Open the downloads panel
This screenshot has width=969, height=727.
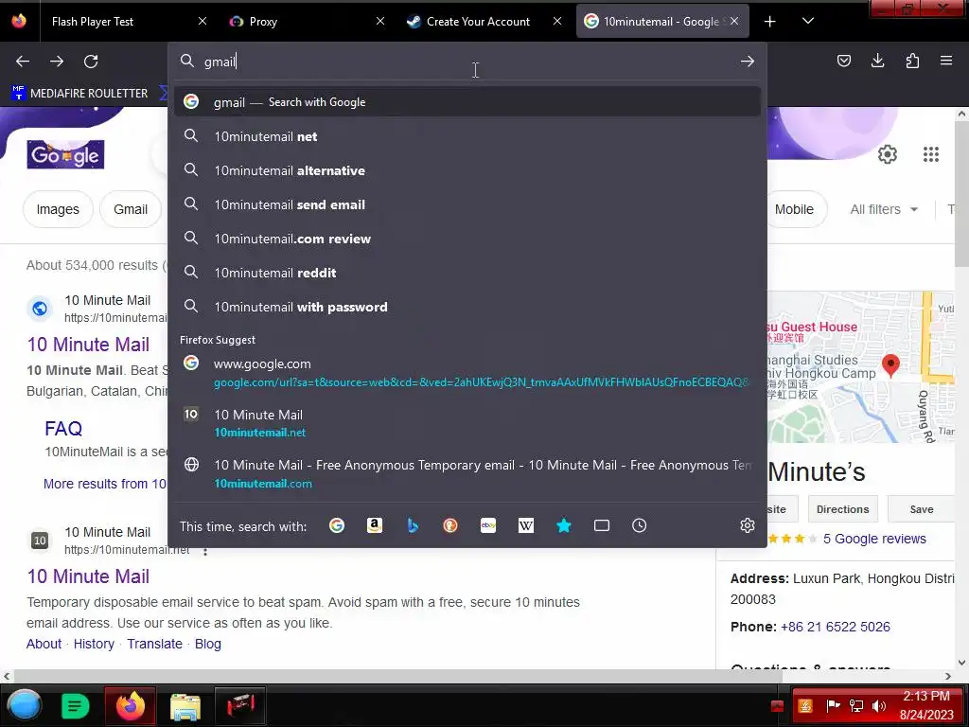coord(877,61)
